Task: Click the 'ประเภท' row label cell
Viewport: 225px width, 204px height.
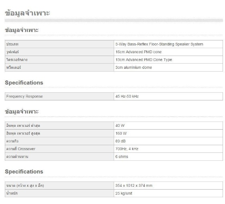Action: 59,44
